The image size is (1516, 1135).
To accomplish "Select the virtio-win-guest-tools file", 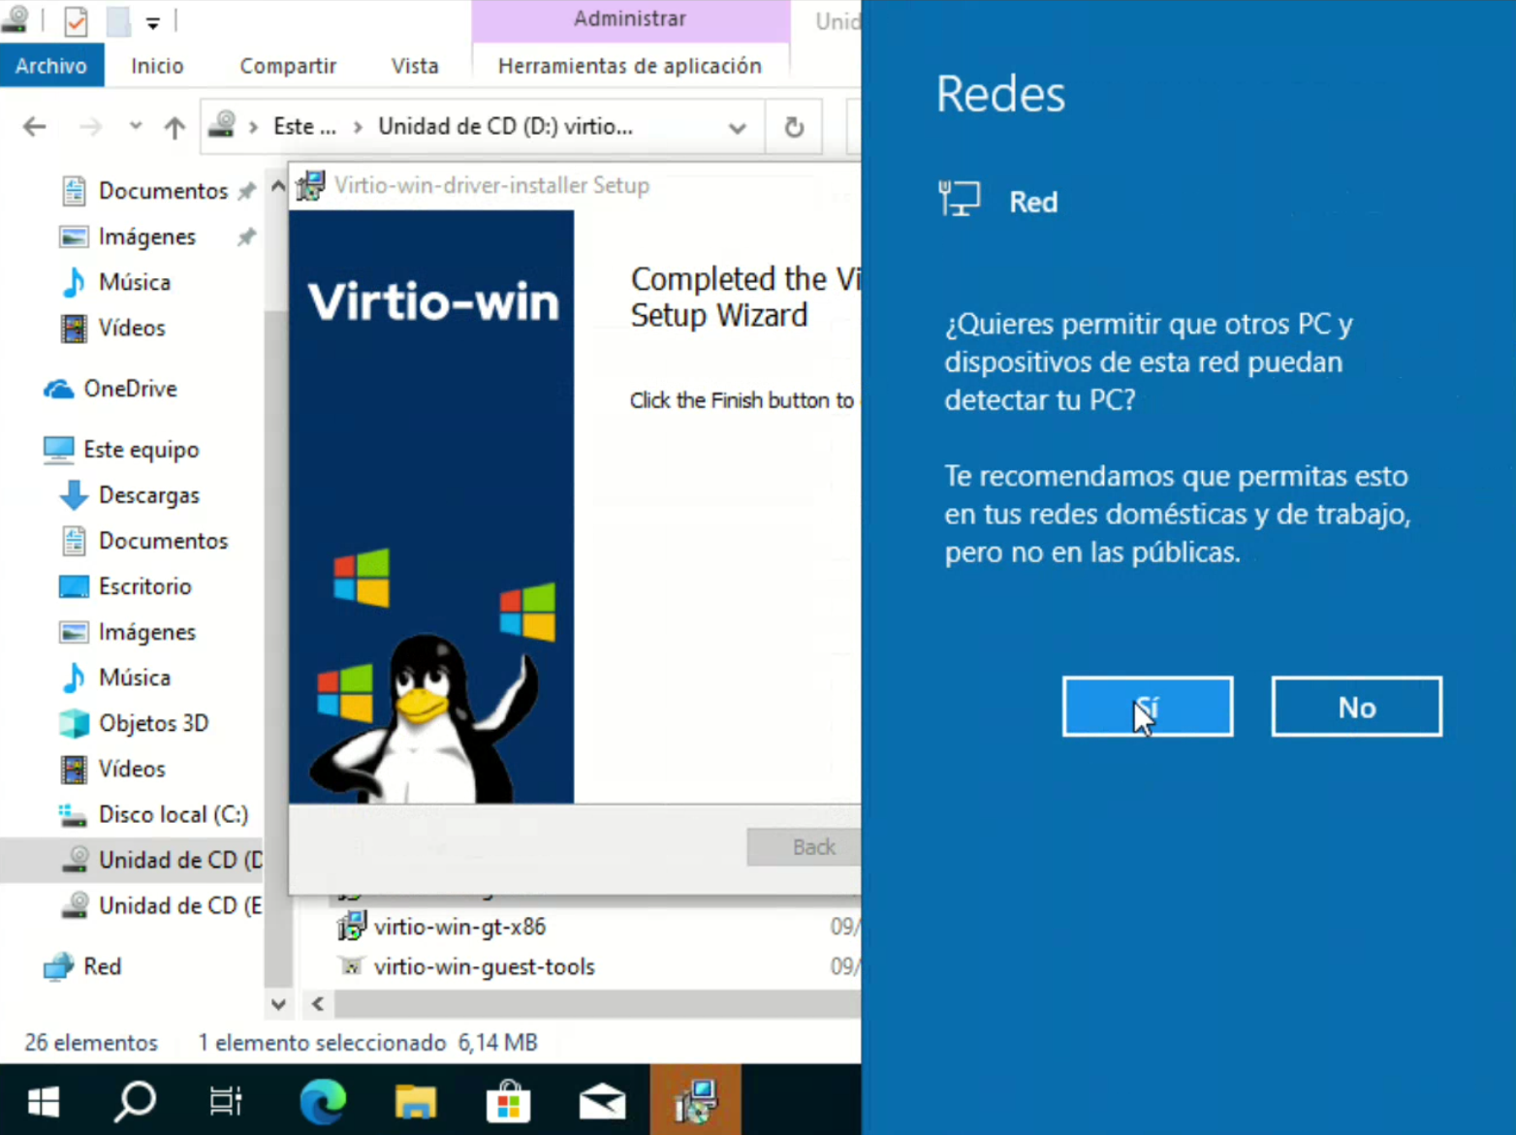I will tap(484, 966).
